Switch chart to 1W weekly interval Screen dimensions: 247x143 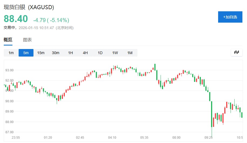(115, 53)
